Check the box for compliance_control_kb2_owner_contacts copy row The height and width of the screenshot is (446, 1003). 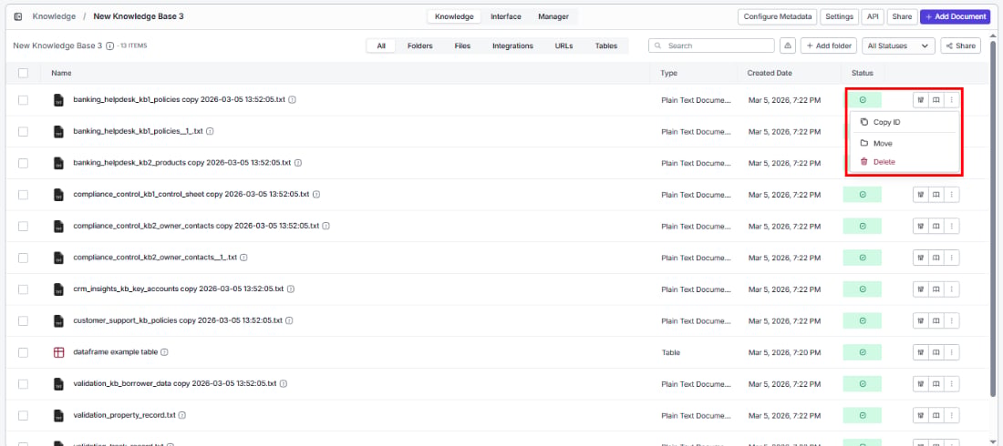[24, 227]
